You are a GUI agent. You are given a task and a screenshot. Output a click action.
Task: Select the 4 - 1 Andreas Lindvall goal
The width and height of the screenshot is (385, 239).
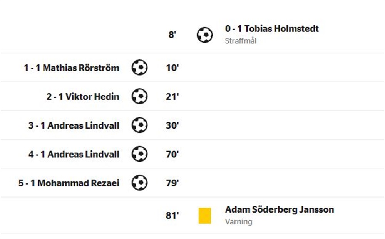click(x=74, y=154)
